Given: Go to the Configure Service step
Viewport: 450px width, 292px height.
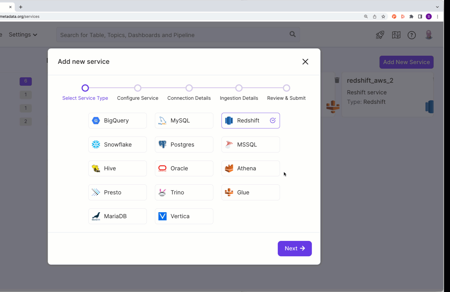Looking at the screenshot, I should (x=138, y=88).
